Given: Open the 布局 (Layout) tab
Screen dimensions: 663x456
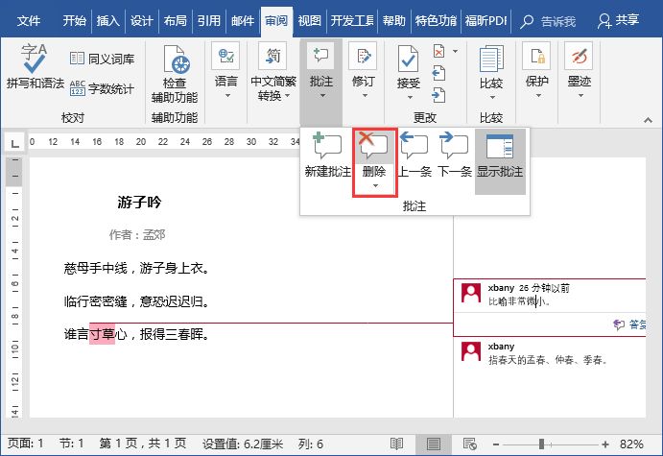Looking at the screenshot, I should click(175, 21).
